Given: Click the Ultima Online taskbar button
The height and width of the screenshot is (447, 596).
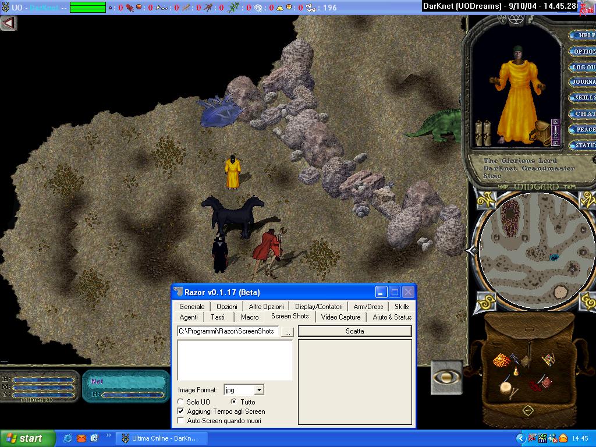Looking at the screenshot, I should point(162,438).
